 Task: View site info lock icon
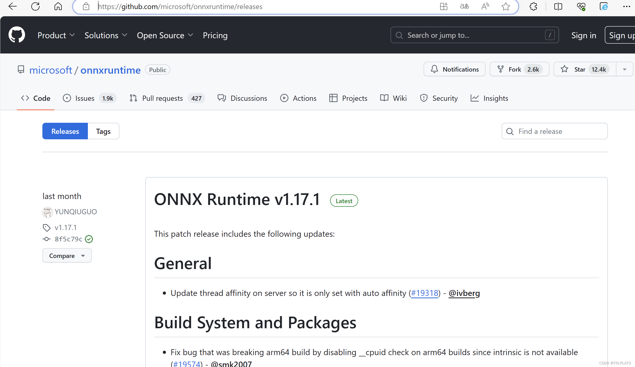pos(86,6)
